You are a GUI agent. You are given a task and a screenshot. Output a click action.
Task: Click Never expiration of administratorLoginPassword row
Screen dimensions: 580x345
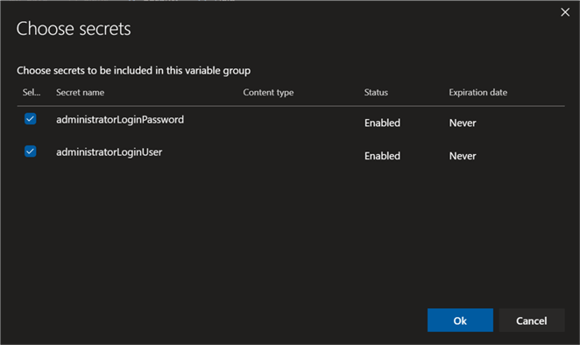coord(463,123)
